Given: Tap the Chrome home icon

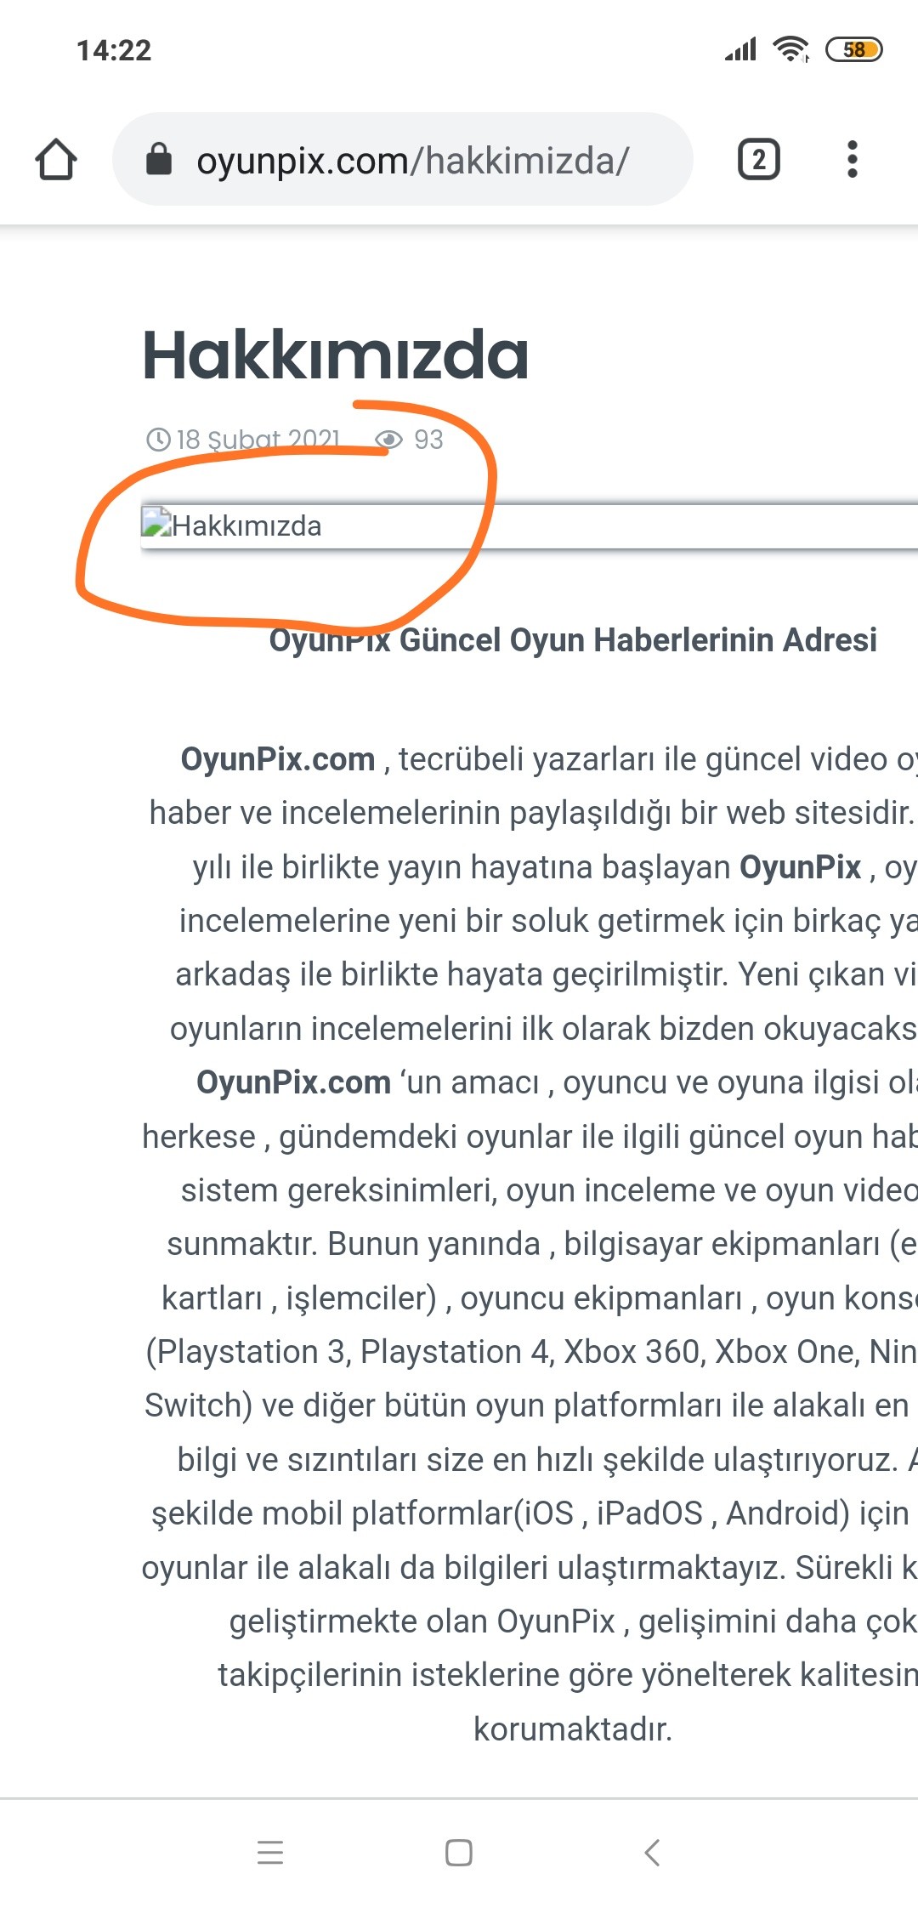Looking at the screenshot, I should coord(56,159).
